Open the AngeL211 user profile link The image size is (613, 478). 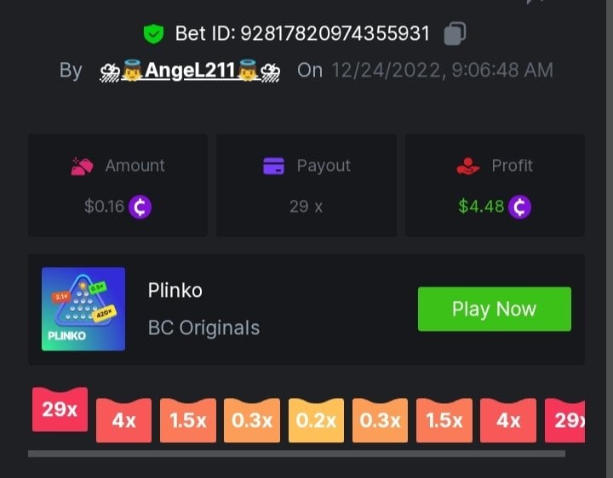[x=190, y=71]
